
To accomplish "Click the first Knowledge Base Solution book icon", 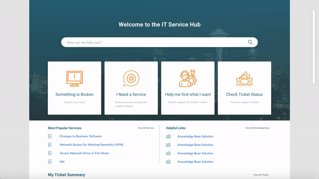I will pyautogui.click(x=168, y=136).
